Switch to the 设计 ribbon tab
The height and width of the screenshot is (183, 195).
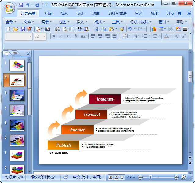click(x=80, y=13)
